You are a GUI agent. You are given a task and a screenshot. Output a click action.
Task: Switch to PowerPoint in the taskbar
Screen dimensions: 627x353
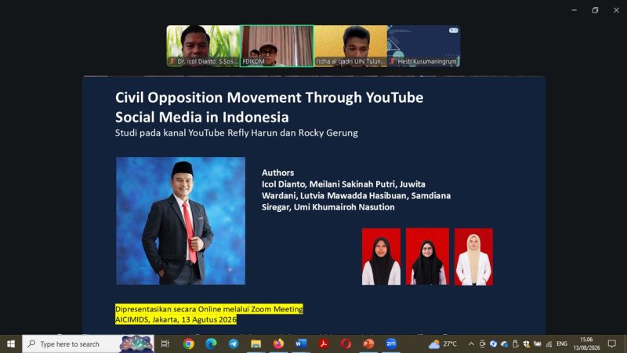pyautogui.click(x=368, y=344)
